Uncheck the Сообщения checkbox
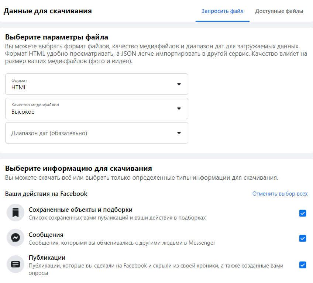This screenshot has width=313, height=283. click(x=303, y=238)
